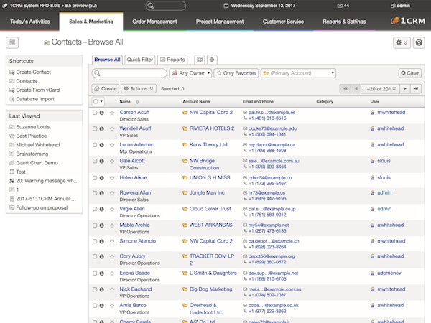Select the checkbox for Arnie Barco
431x323 pixels.
[x=95, y=306]
